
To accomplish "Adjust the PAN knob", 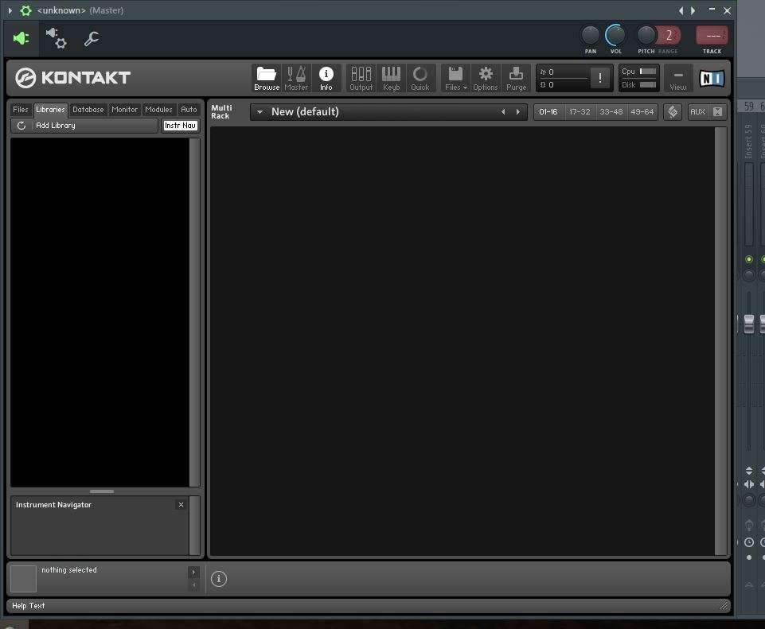I will [591, 35].
